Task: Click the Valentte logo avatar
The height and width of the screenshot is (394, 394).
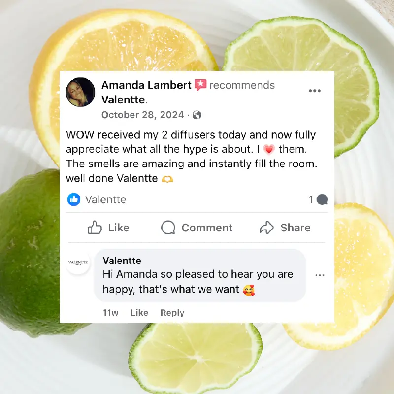Action: coord(78,263)
